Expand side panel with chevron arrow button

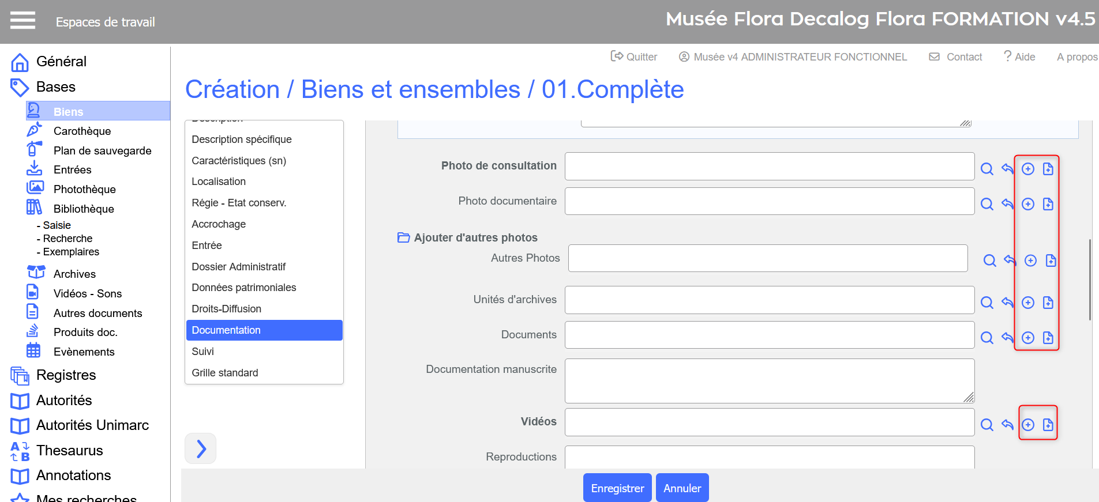[x=201, y=448]
